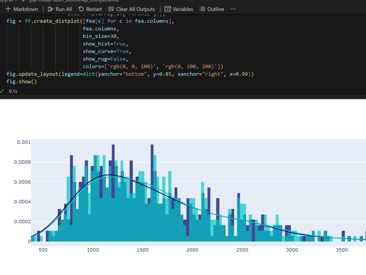Click the ff.create_distplot code line

[90, 21]
